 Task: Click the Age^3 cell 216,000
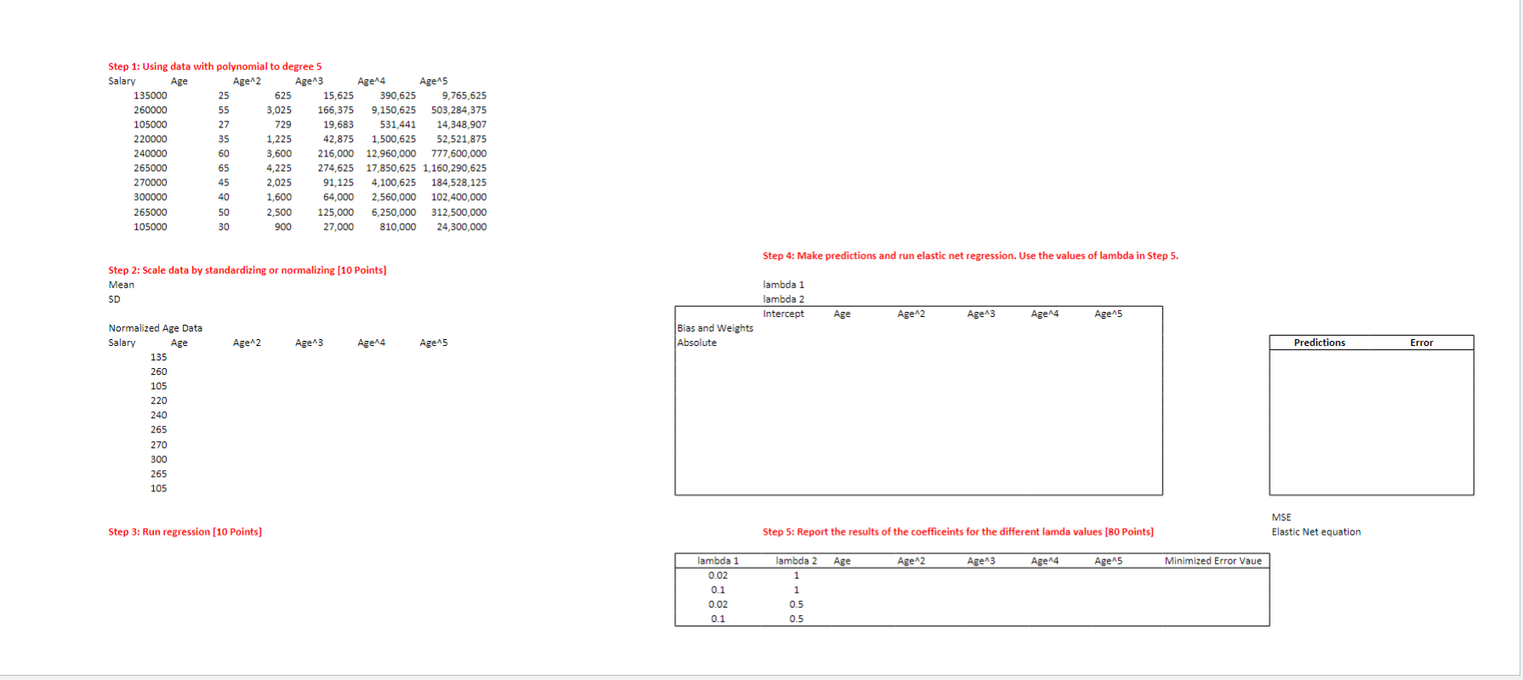pos(336,153)
